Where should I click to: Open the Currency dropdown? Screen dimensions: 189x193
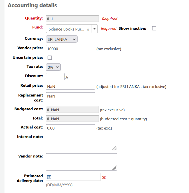[62, 39]
